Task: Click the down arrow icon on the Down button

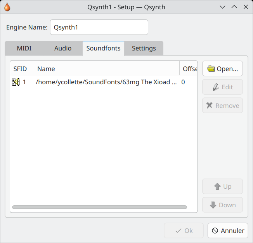Action: coord(213,205)
